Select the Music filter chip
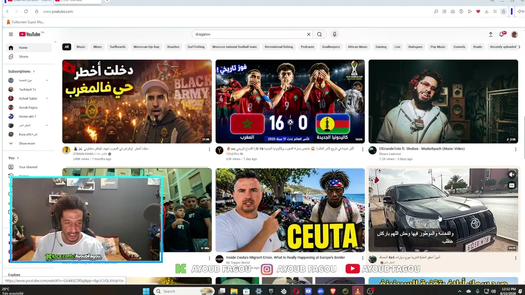This screenshot has height=295, width=525. click(81, 47)
